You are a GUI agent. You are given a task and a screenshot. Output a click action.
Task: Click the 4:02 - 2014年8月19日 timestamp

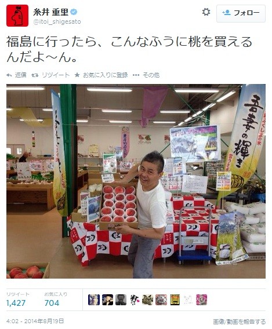point(35,321)
